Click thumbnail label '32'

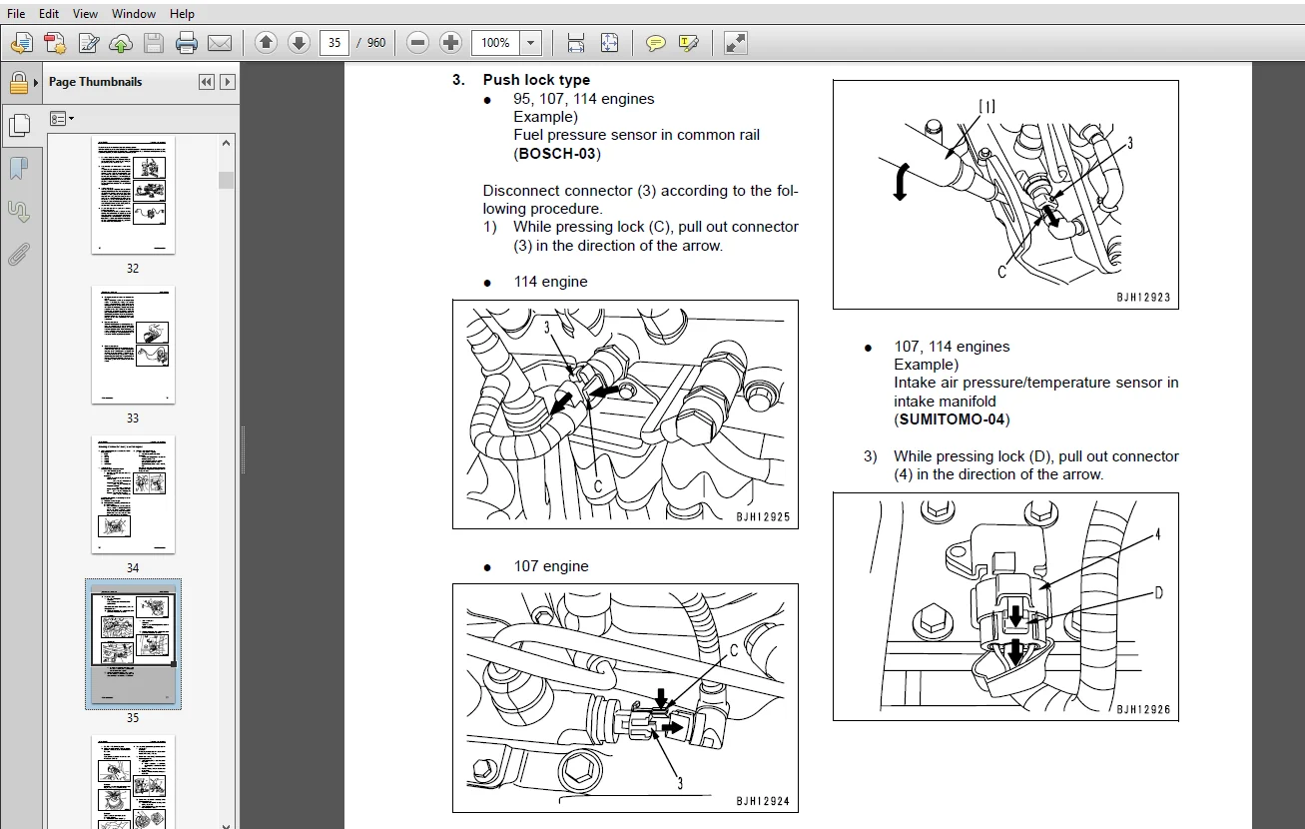tap(133, 268)
